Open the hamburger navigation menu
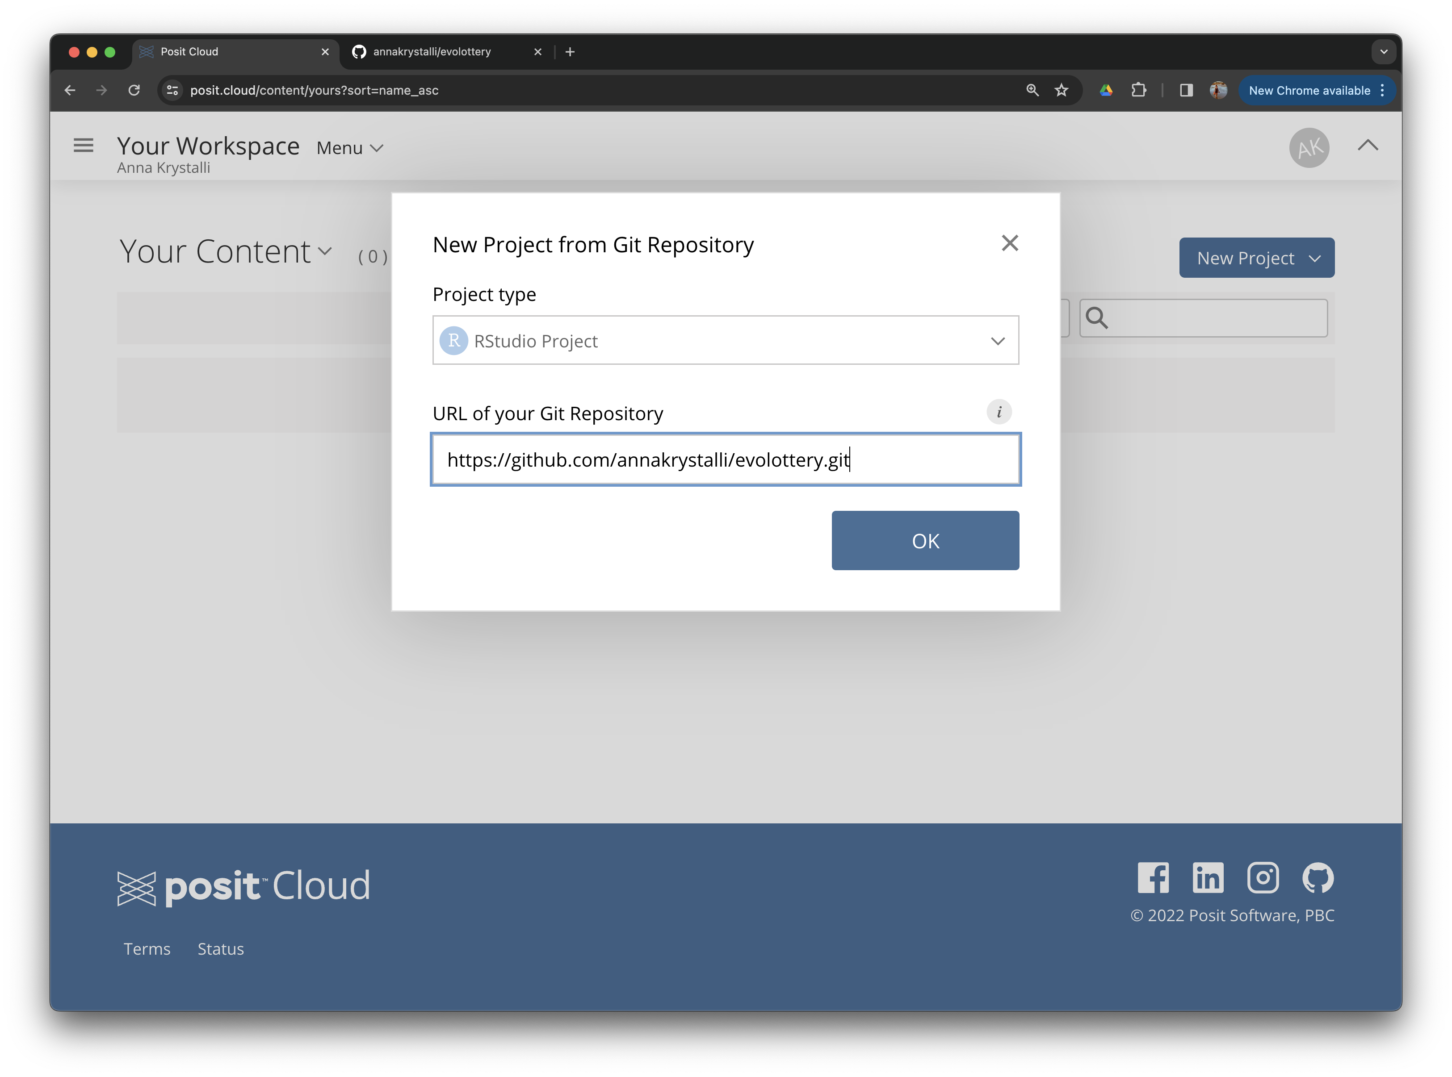The image size is (1452, 1077). pyautogui.click(x=83, y=145)
